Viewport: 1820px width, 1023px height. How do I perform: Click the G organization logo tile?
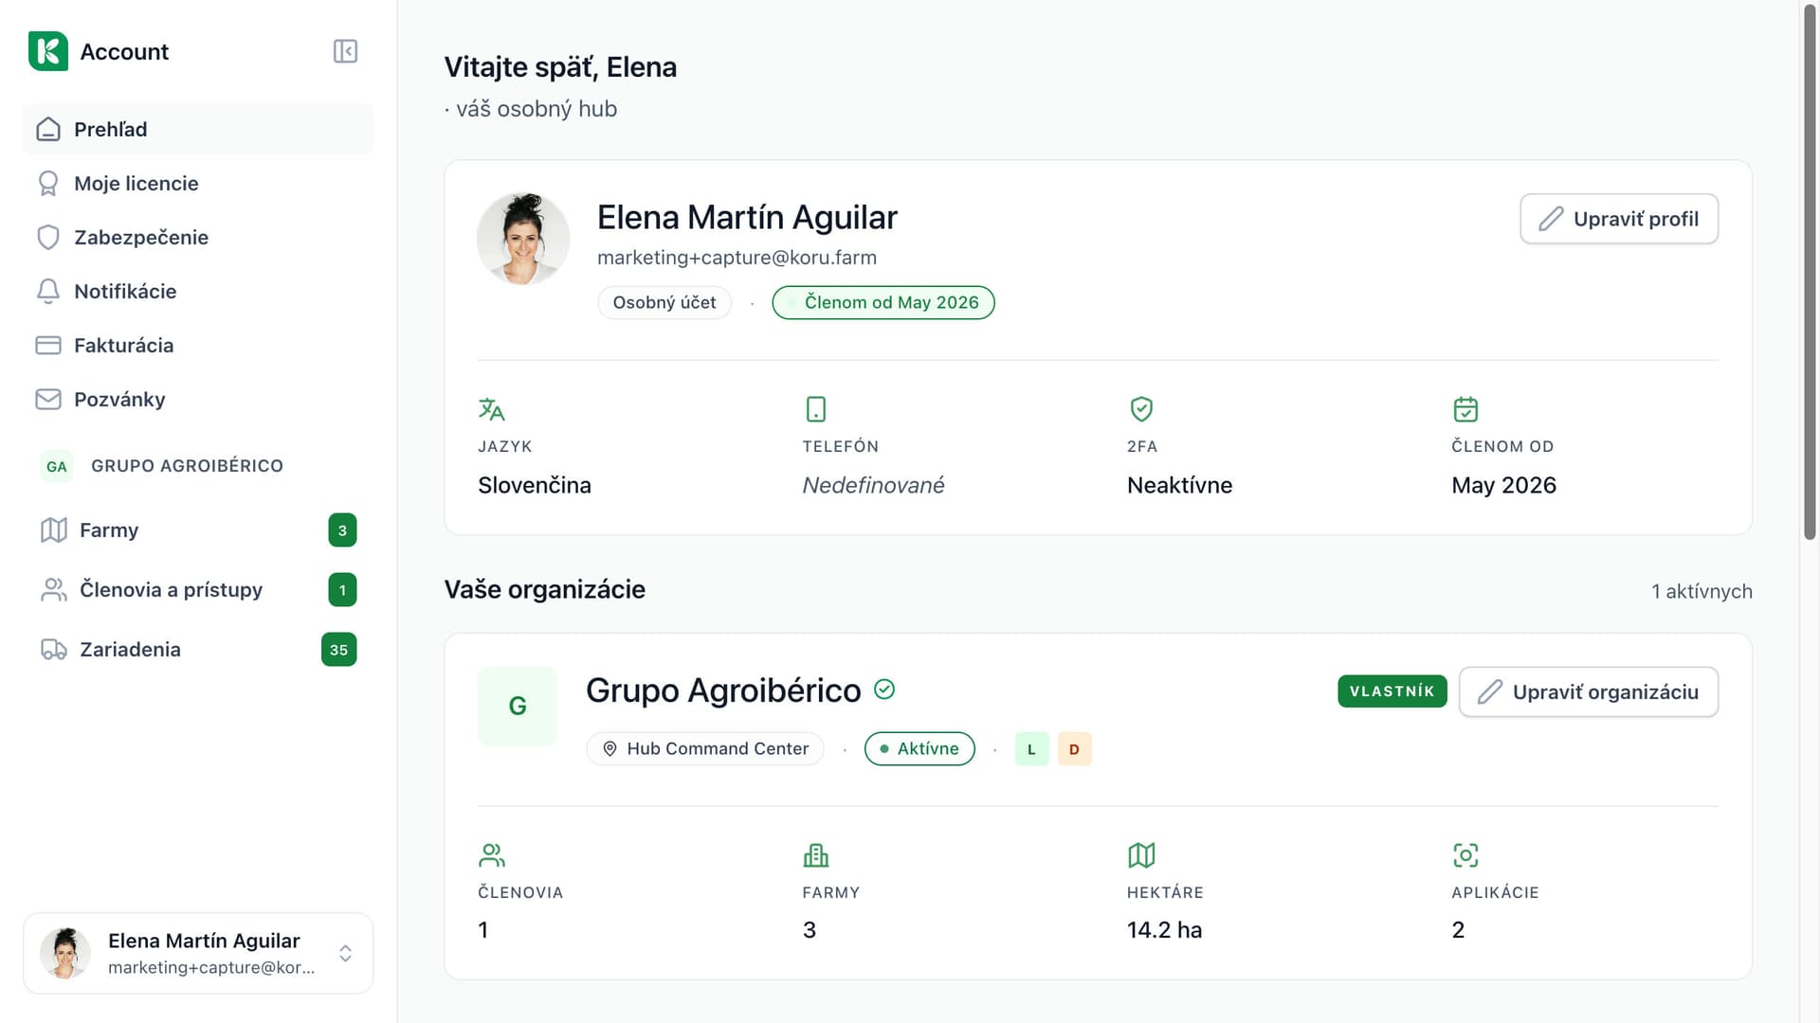518,706
